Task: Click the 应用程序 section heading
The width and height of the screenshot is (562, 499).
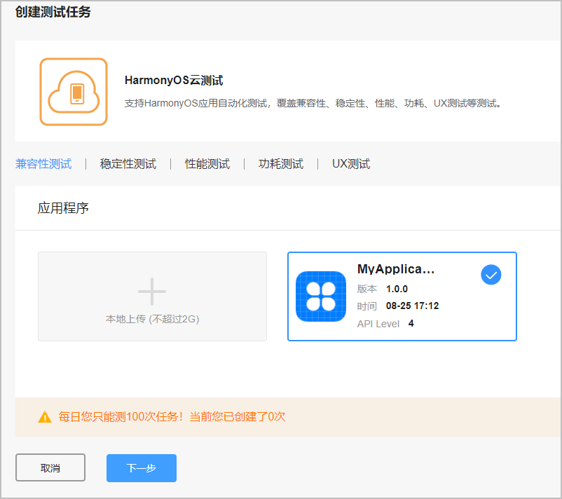Action: coord(63,208)
